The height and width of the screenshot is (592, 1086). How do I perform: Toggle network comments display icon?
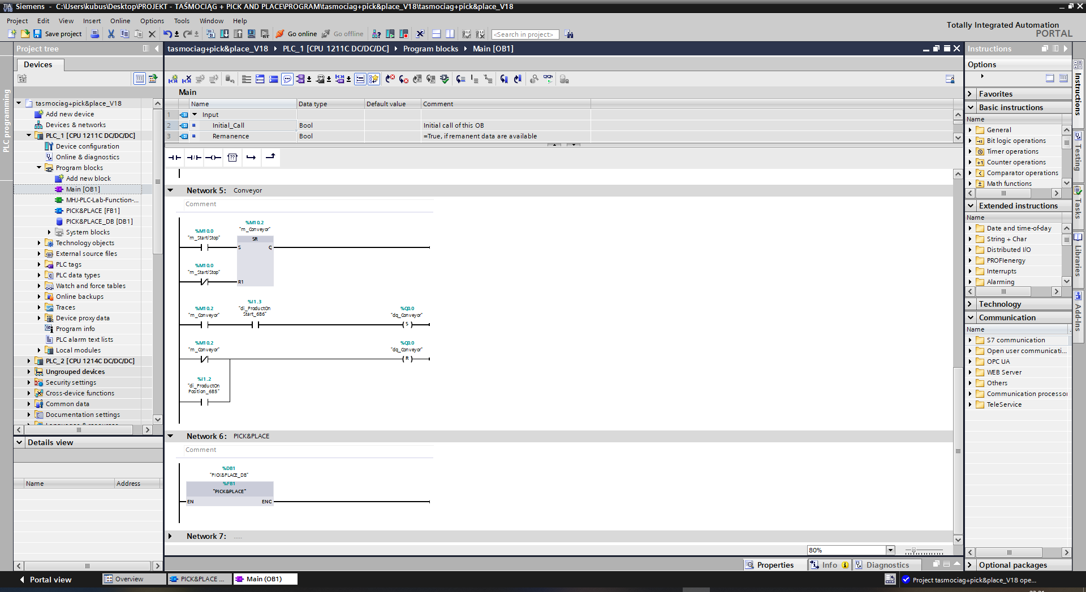click(360, 79)
